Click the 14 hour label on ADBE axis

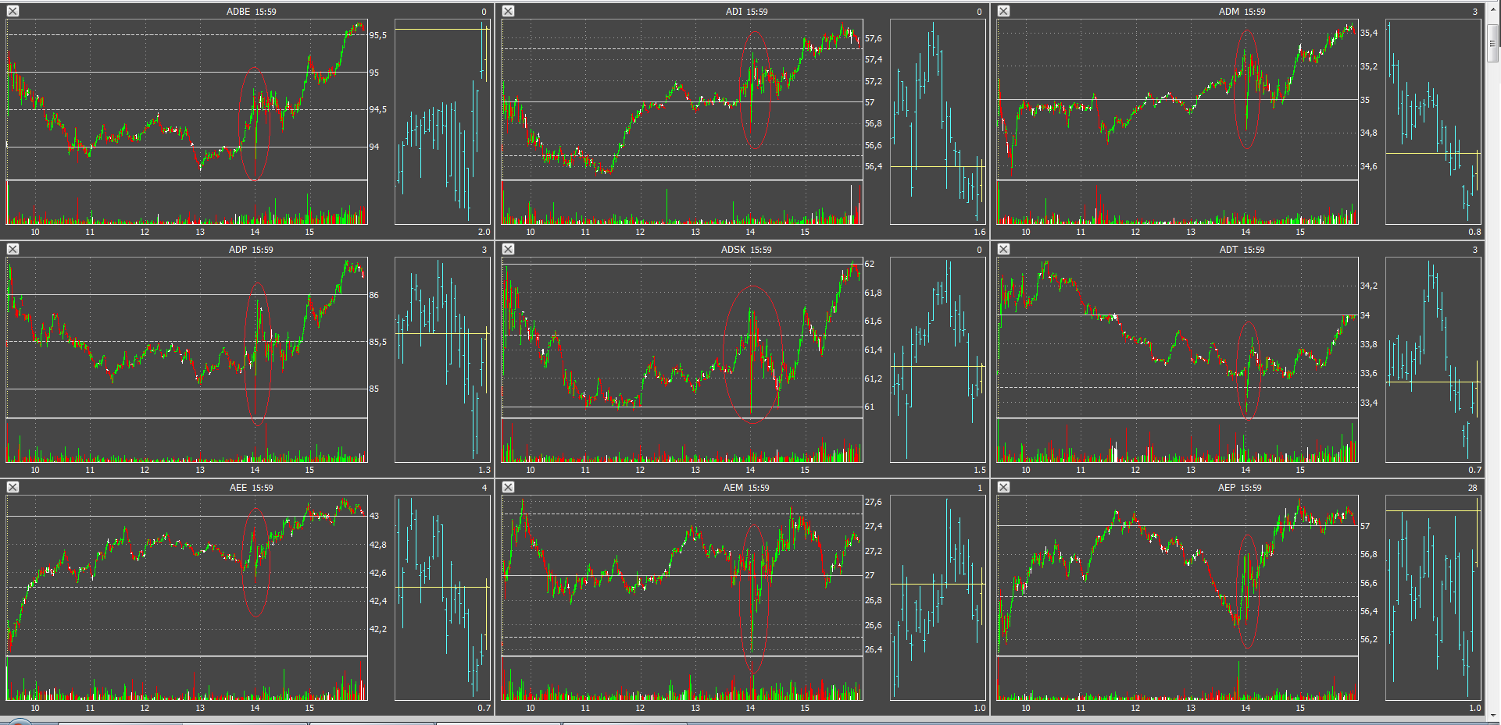pyautogui.click(x=255, y=232)
